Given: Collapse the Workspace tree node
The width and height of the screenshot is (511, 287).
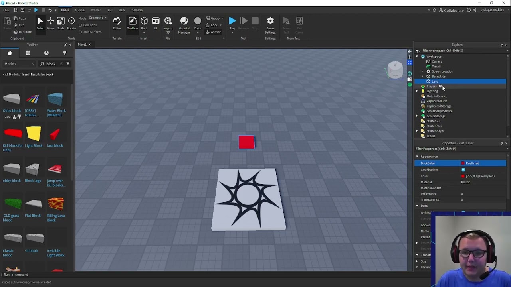Looking at the screenshot, I should [x=417, y=57].
